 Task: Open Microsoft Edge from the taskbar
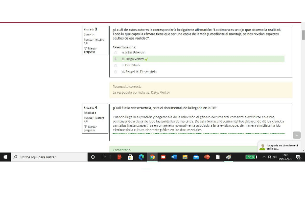pos(141,157)
